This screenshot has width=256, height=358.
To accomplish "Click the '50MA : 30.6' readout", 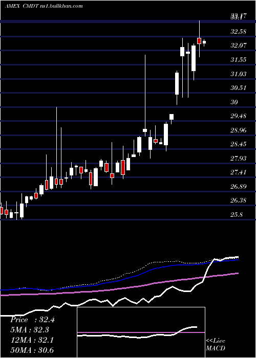I will pyautogui.click(x=32, y=350).
